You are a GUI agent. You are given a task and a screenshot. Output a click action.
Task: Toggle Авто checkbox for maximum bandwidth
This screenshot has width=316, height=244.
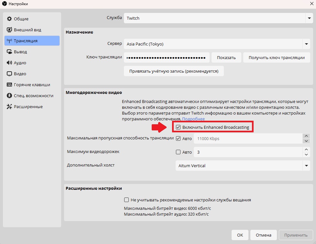tap(178, 138)
